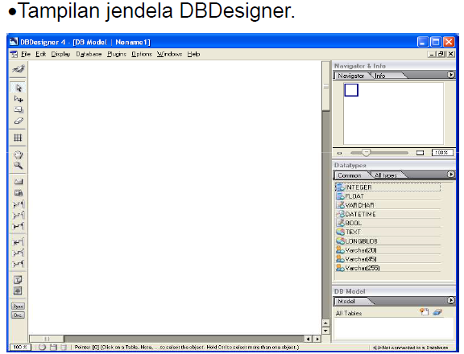Viewport: 464px width, 354px height.
Task: Restore the inner Noname1 document window
Action: click(441, 54)
